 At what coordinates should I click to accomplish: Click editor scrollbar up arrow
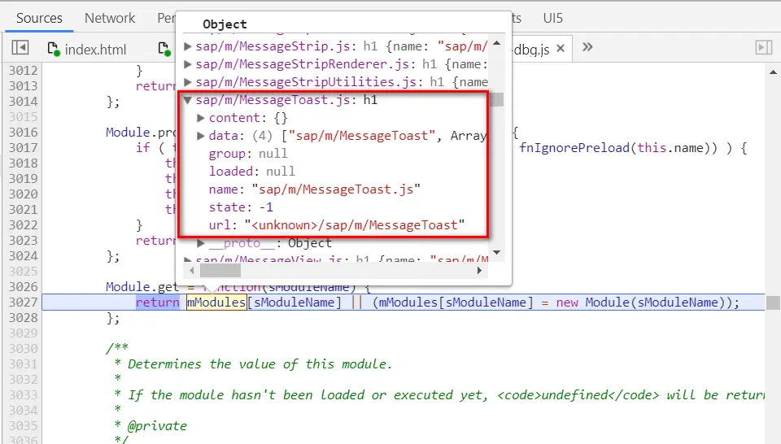click(773, 72)
